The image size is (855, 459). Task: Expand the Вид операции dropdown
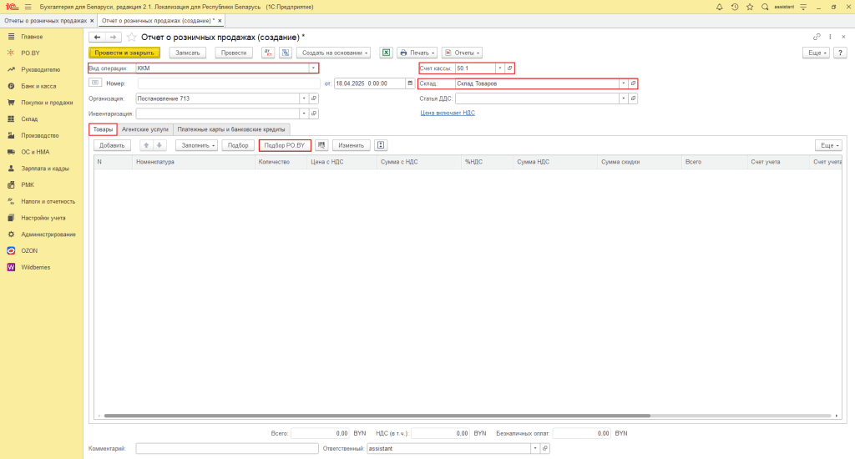[313, 68]
